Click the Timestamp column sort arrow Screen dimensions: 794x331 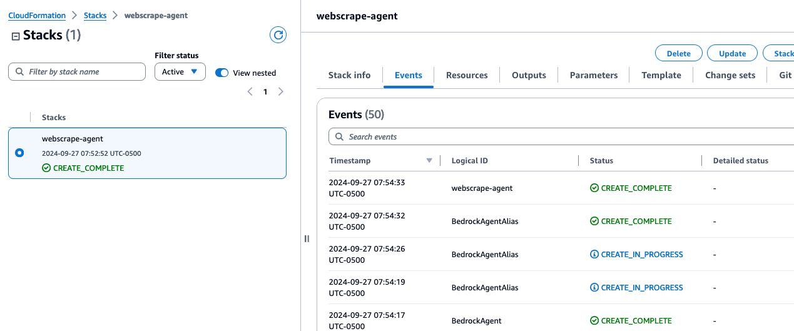[429, 161]
